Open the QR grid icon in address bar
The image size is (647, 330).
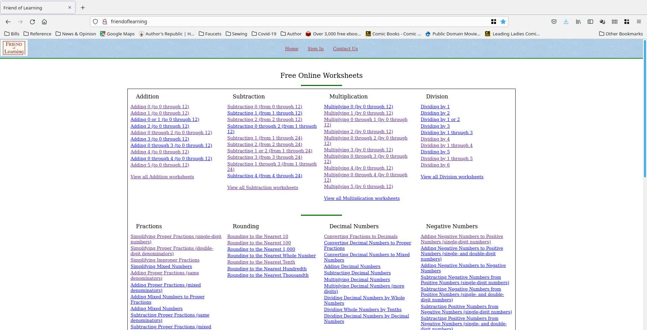pos(494,22)
